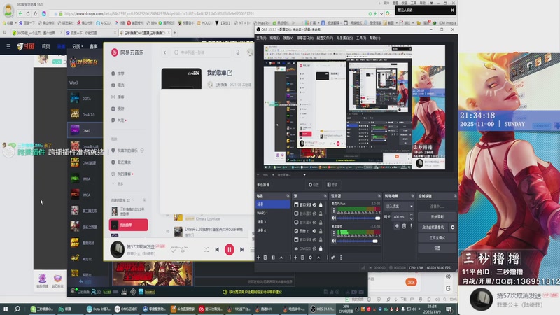This screenshot has height=315, width=560.
Task: Open Douyu 分类 dropdown
Action: coord(78,46)
